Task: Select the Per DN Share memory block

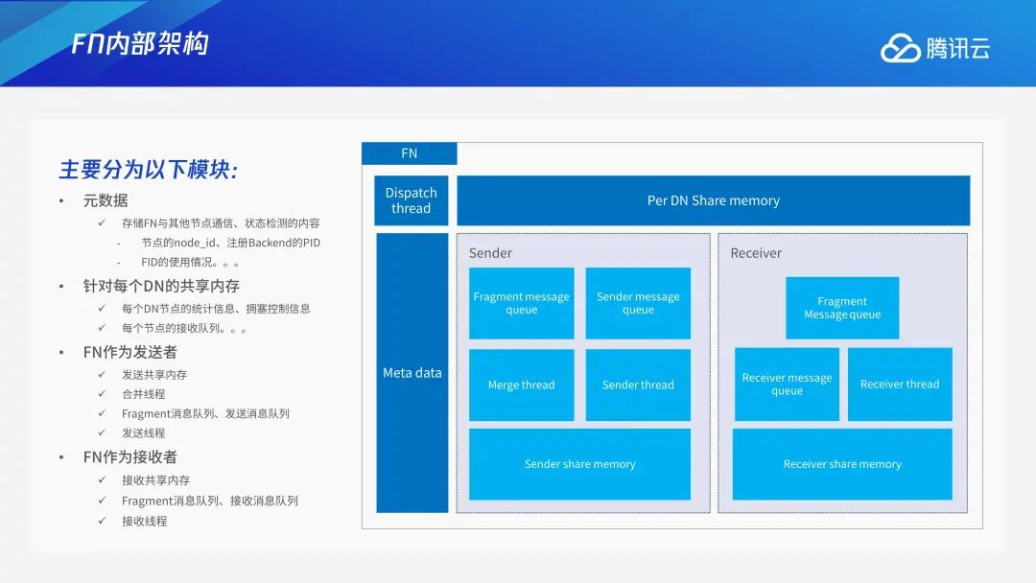Action: [x=714, y=200]
